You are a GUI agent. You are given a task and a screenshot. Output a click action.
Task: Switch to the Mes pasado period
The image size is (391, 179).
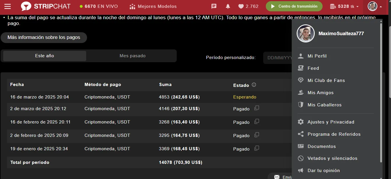(132, 56)
